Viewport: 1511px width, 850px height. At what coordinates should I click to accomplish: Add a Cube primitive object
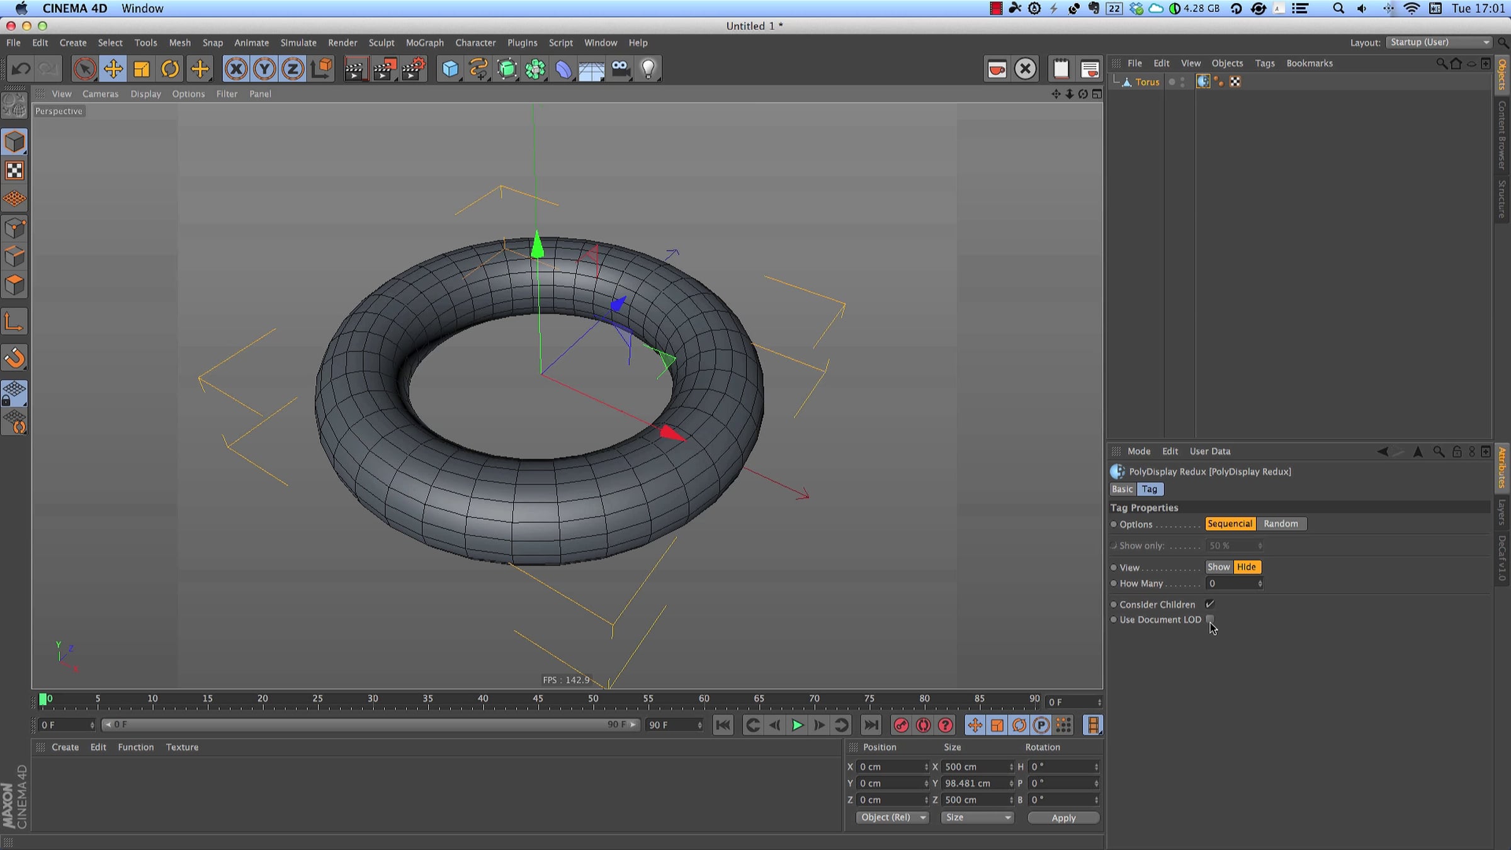[450, 69]
